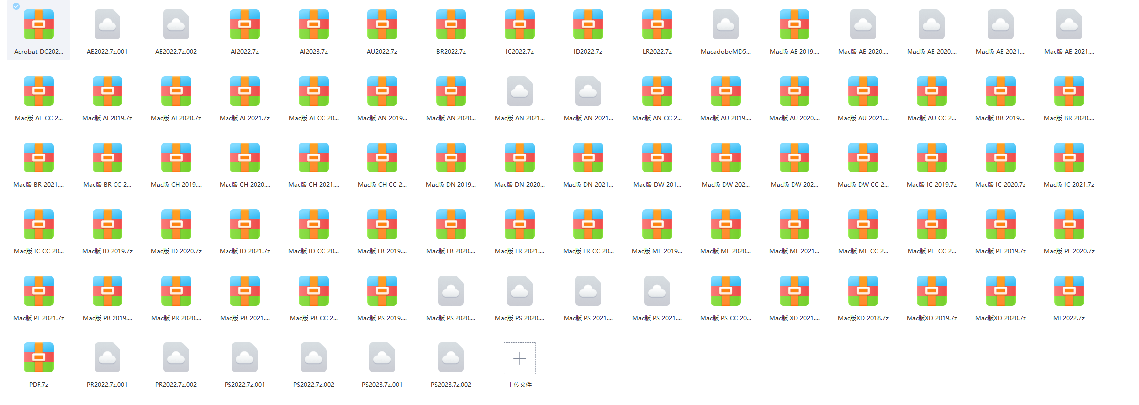Image resolution: width=1139 pixels, height=405 pixels.
Task: Select the Mac版 LR 2019 archive icon
Action: (x=382, y=224)
